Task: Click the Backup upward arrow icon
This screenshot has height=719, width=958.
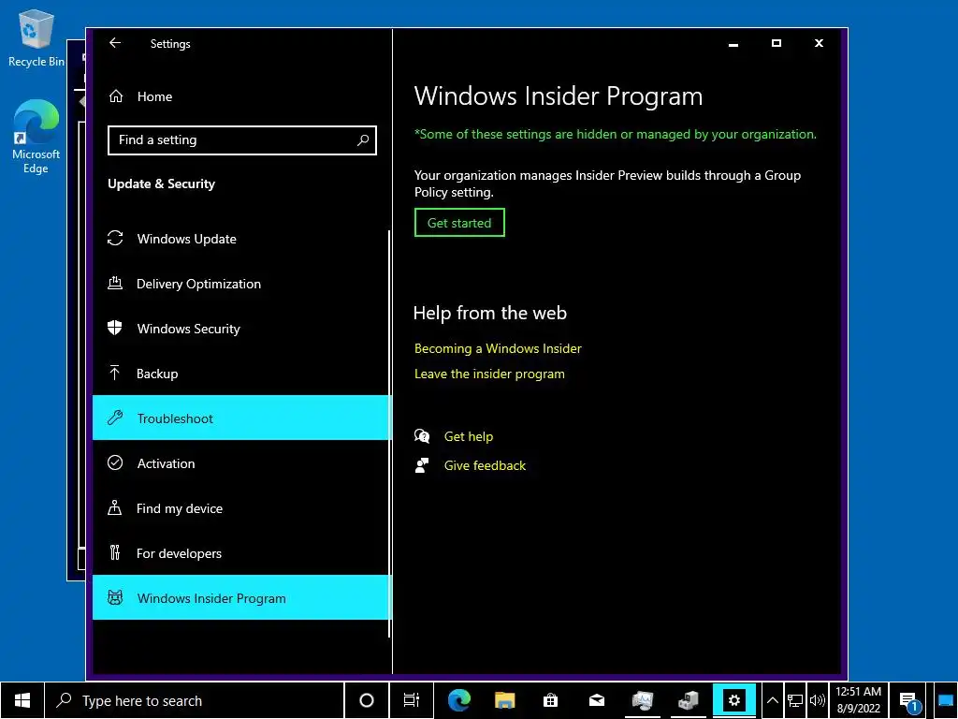Action: 115,373
